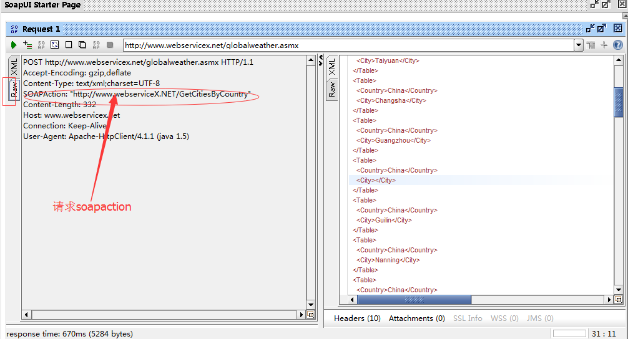
Task: Click the SOAPAction header line
Action: point(137,94)
